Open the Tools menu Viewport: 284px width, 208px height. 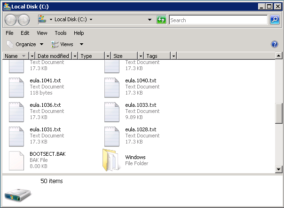coord(61,33)
